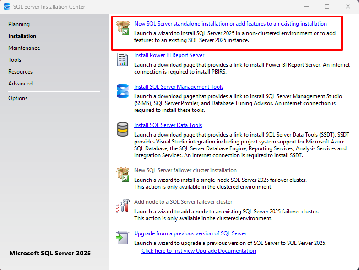Click the add node wizard description text
Image resolution: width=359 pixels, height=270 pixels.
226,215
